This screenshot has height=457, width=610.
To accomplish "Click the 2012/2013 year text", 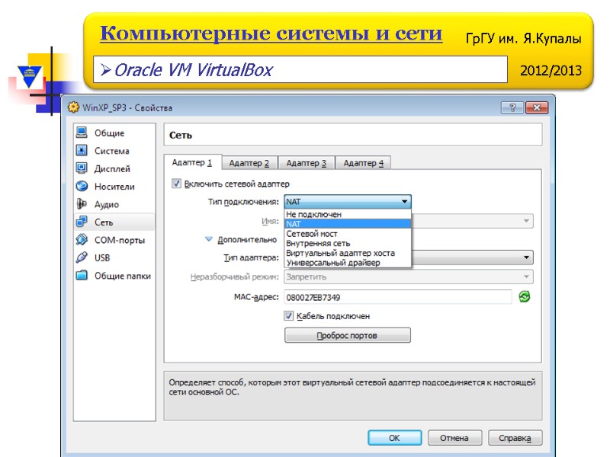I will click(551, 70).
